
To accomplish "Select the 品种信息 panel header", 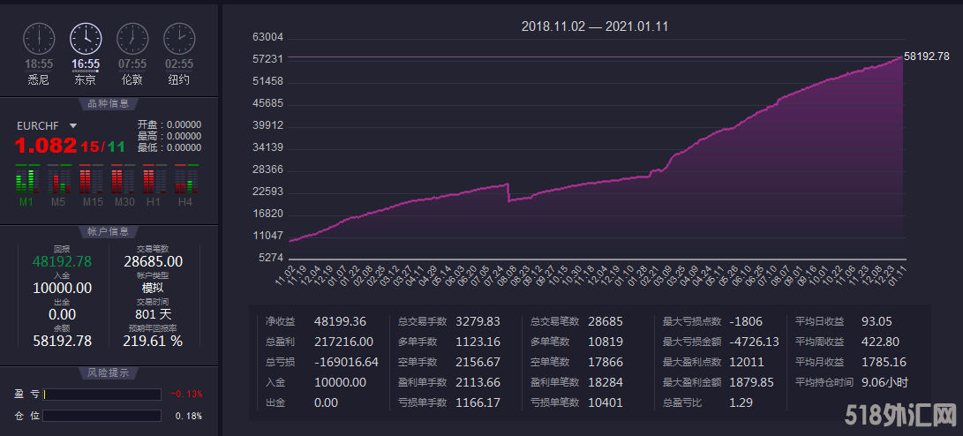I will (x=109, y=103).
